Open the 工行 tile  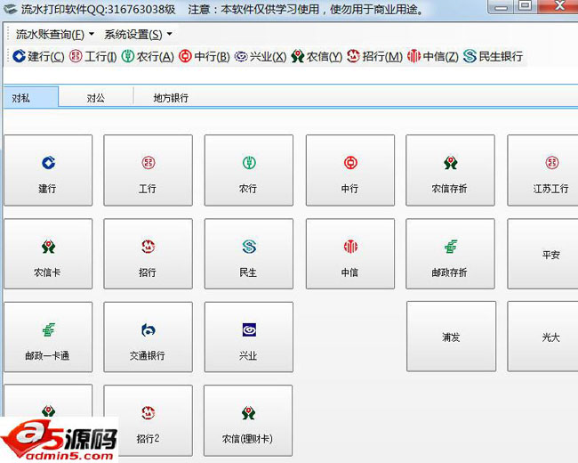[x=148, y=170]
